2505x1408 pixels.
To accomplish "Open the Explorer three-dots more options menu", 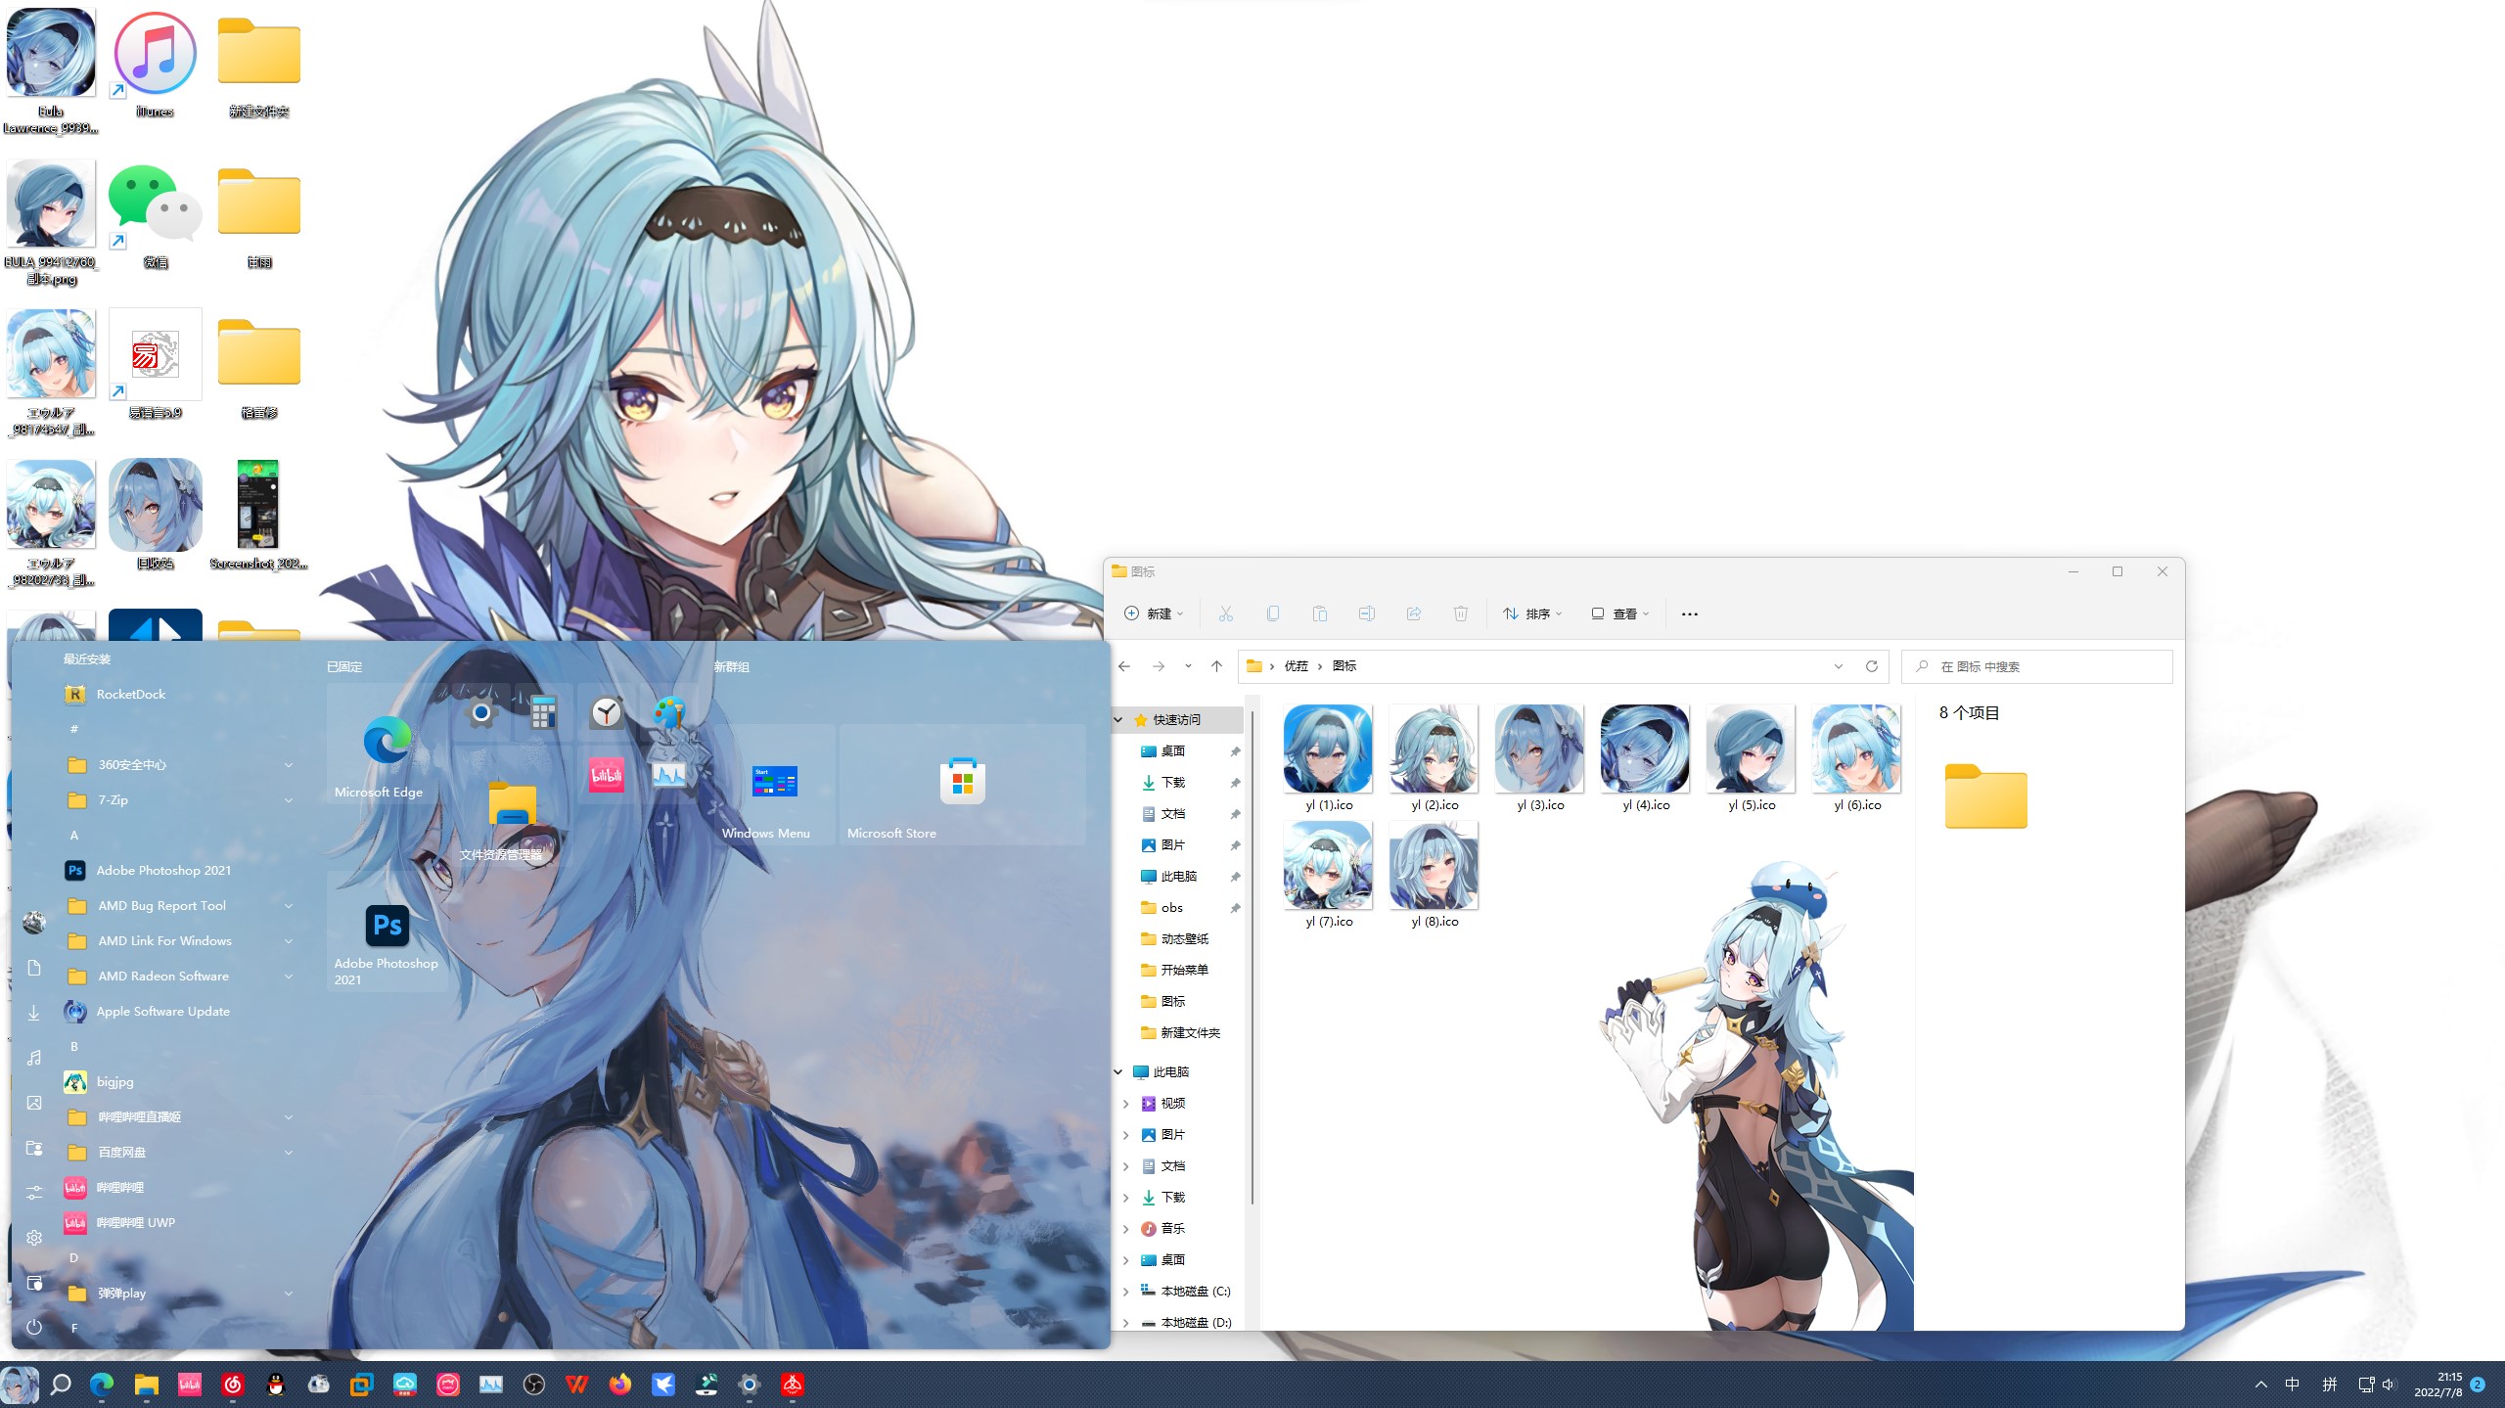I will (1689, 613).
